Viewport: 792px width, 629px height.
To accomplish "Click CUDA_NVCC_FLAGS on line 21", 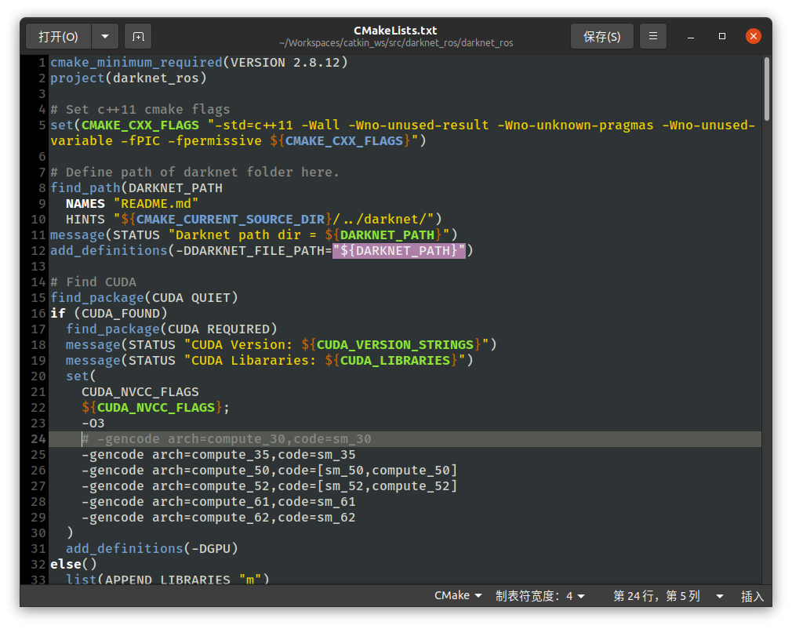I will 140,391.
